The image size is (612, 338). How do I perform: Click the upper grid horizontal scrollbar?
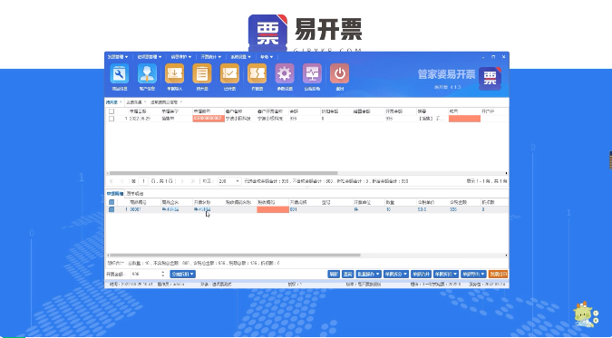pyautogui.click(x=224, y=173)
